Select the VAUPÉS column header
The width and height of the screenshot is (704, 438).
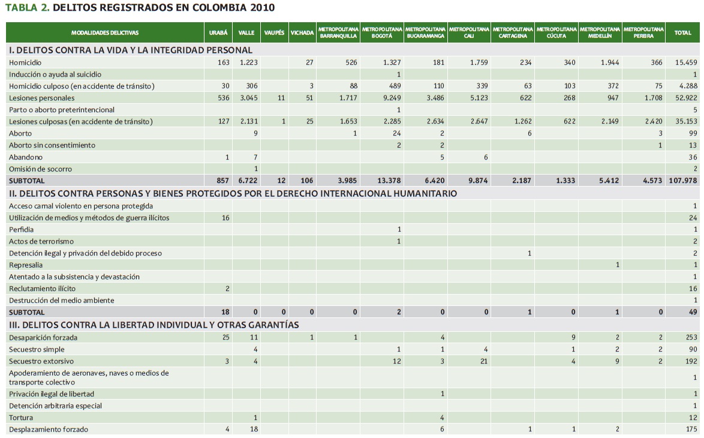click(x=273, y=32)
